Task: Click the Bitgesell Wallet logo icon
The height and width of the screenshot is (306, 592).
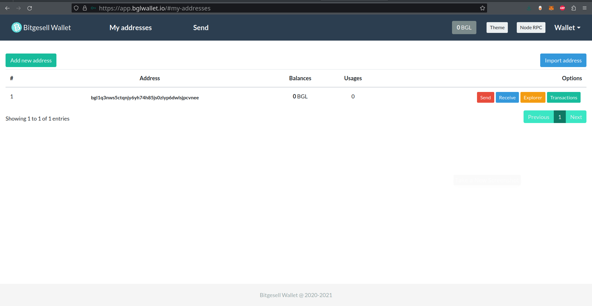Action: (x=17, y=27)
